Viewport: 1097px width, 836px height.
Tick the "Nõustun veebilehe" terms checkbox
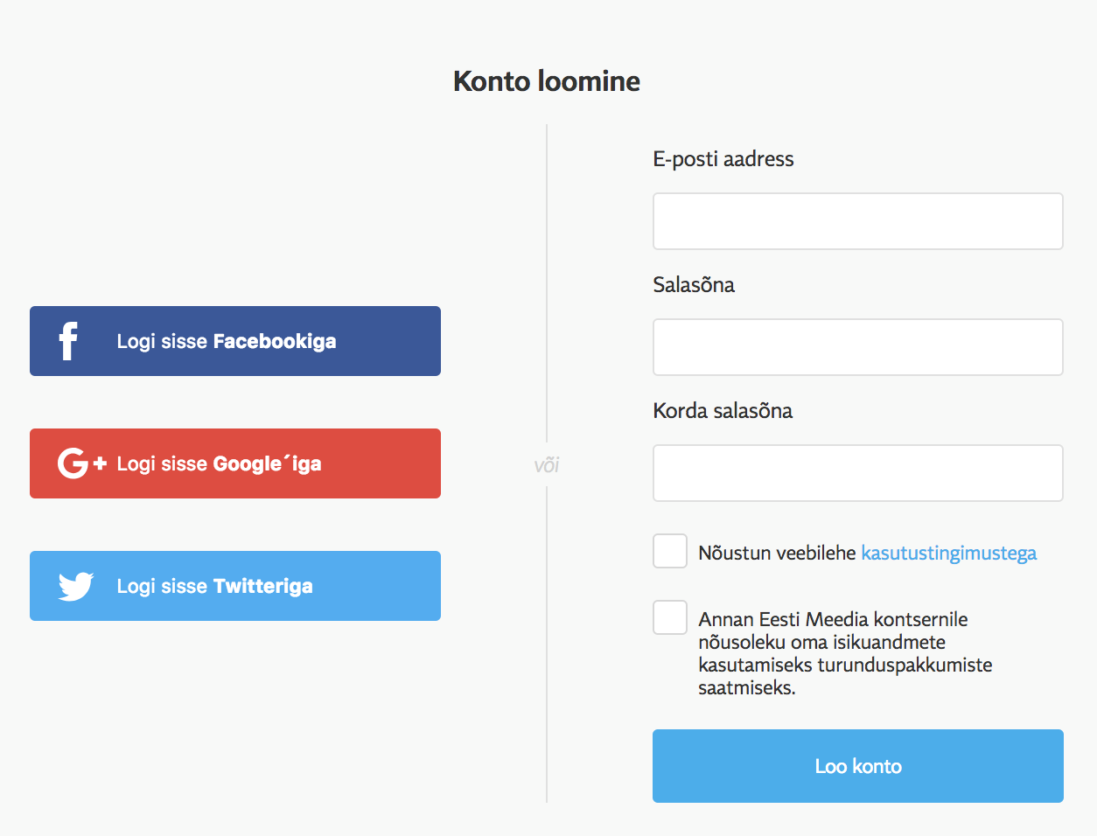[x=670, y=552]
